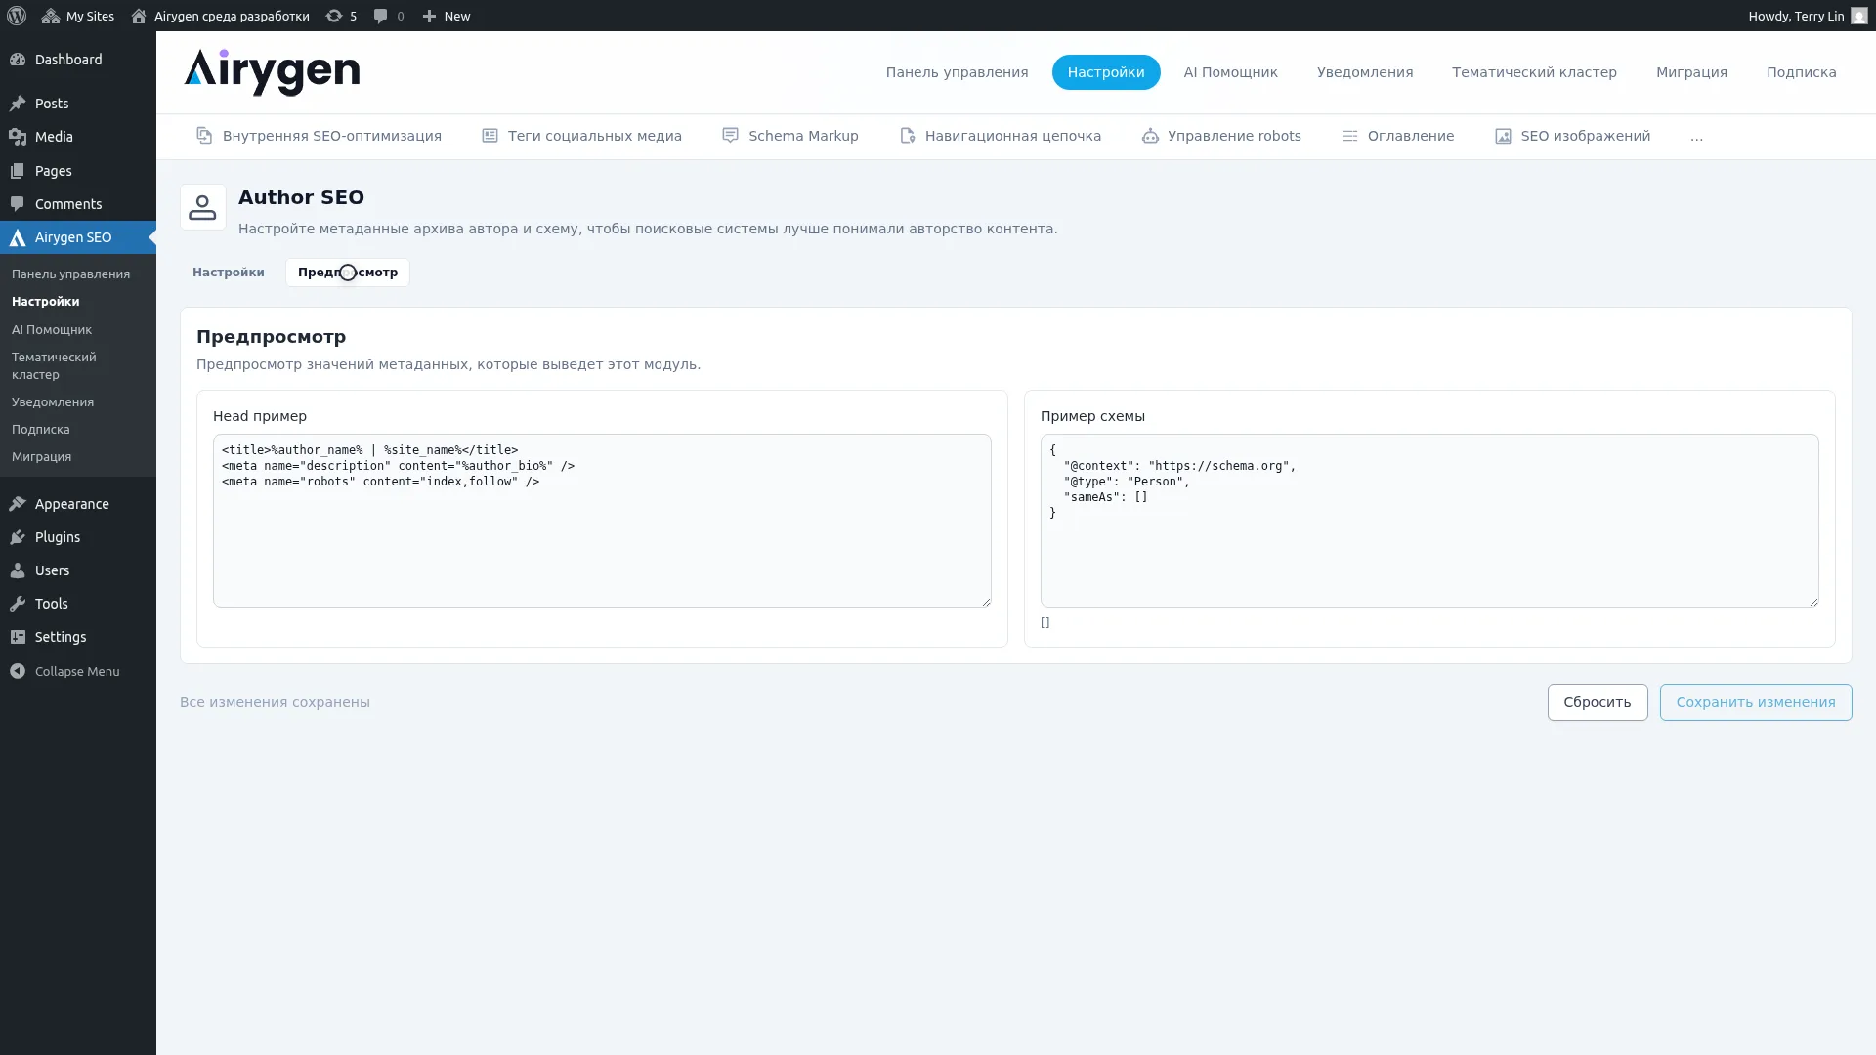1876x1055 pixels.
Task: Open Users in the sidebar
Action: (78, 570)
